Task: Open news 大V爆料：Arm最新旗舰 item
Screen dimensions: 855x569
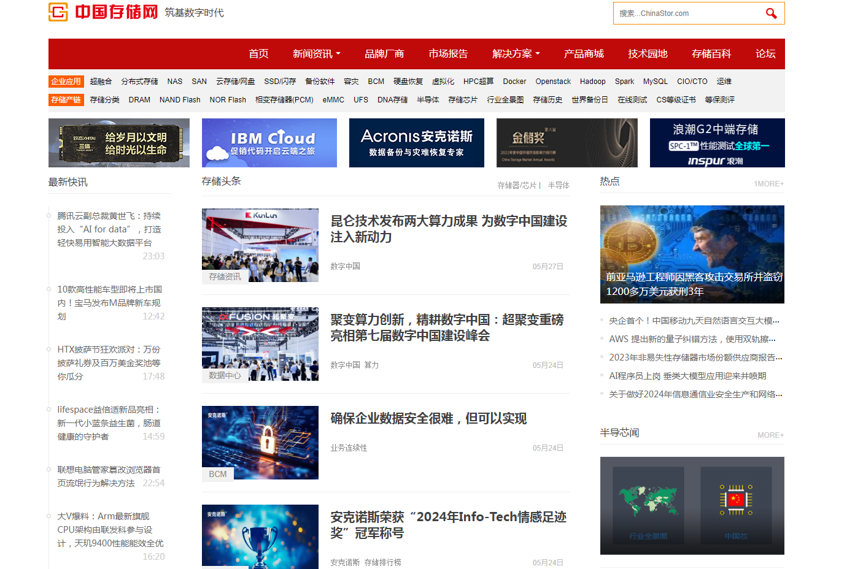Action: [x=110, y=530]
